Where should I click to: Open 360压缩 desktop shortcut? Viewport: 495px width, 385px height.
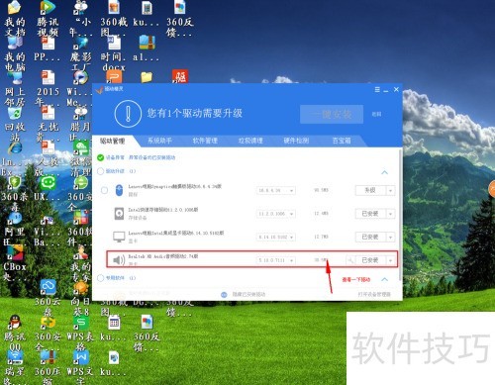(48, 367)
